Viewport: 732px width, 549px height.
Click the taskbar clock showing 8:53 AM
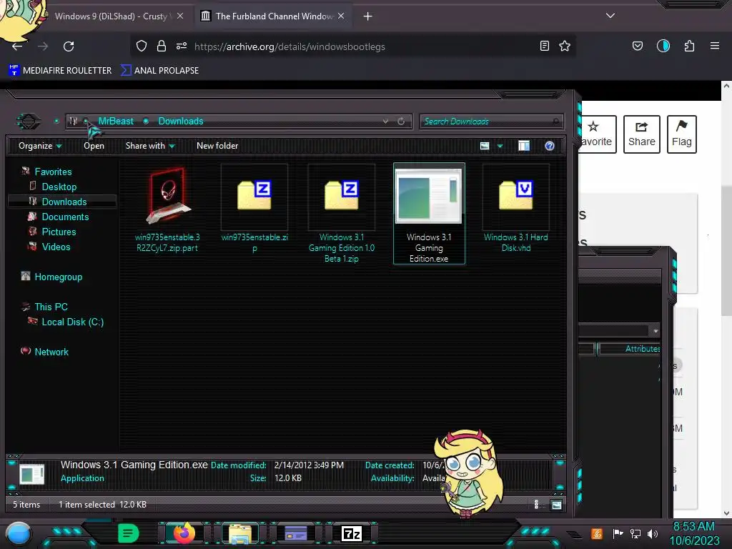coord(694,533)
